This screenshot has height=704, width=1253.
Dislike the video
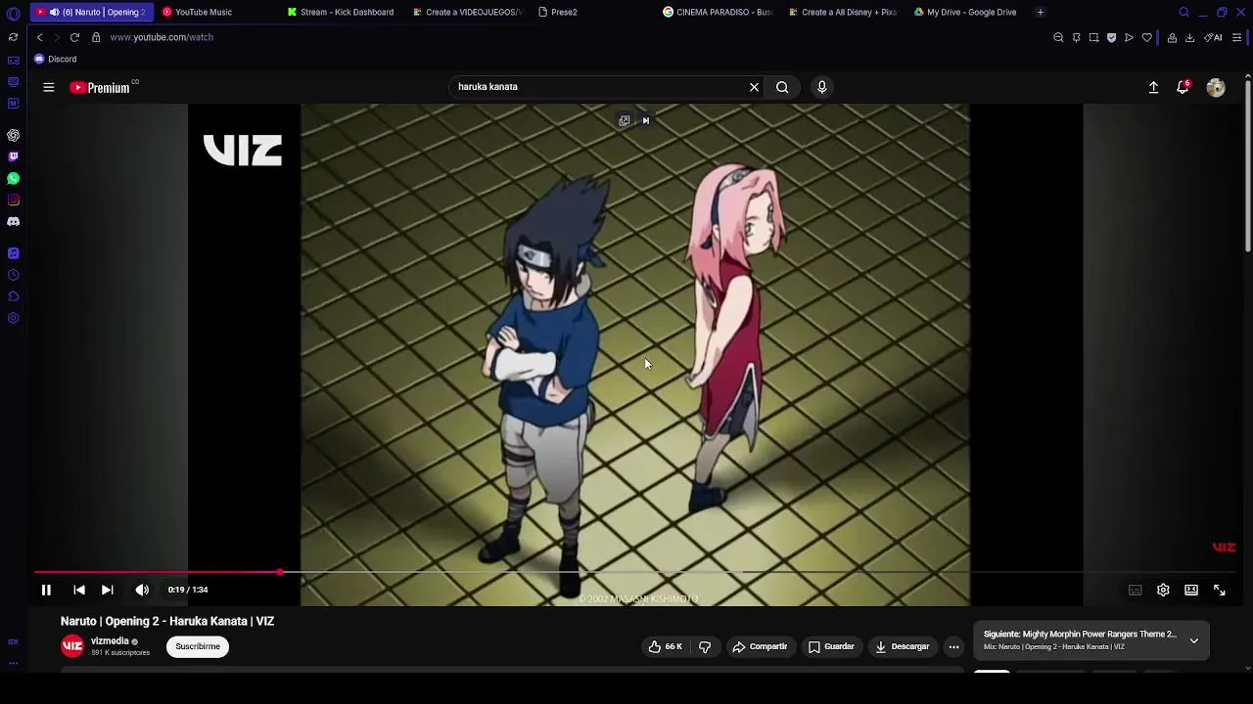(x=705, y=646)
